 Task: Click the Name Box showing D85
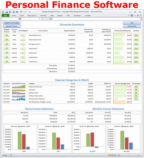20,19
